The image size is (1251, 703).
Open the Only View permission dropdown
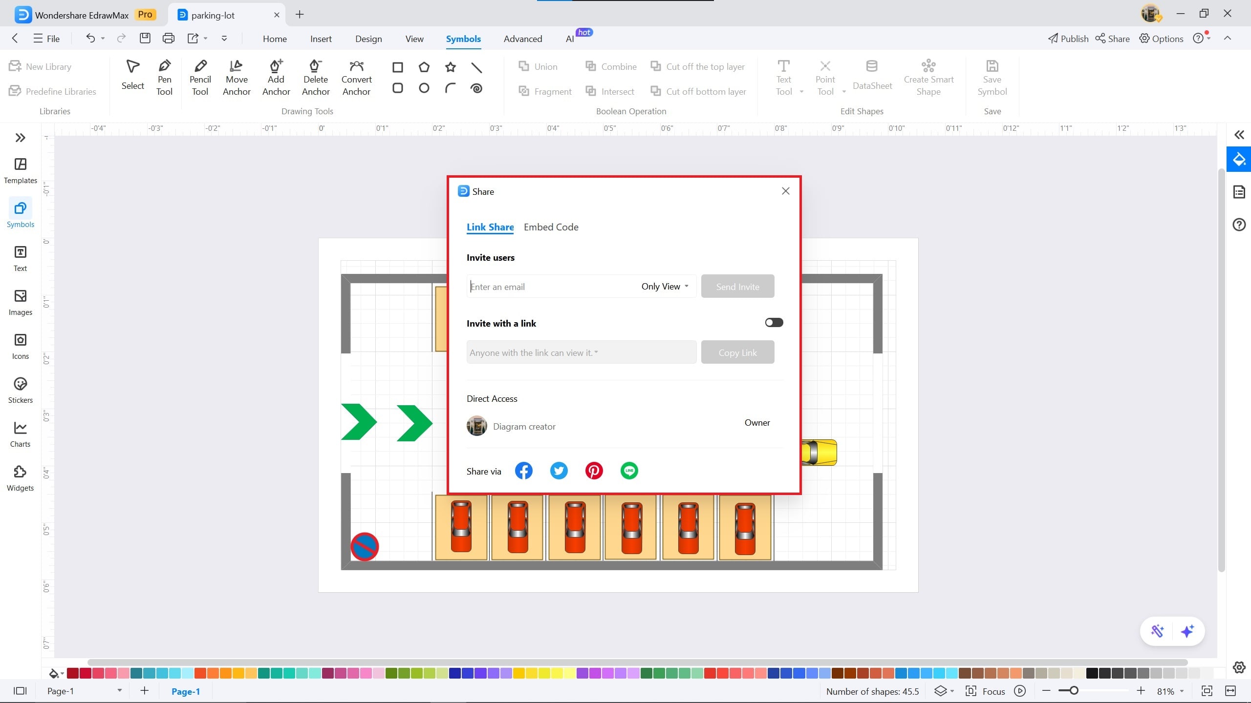point(665,287)
